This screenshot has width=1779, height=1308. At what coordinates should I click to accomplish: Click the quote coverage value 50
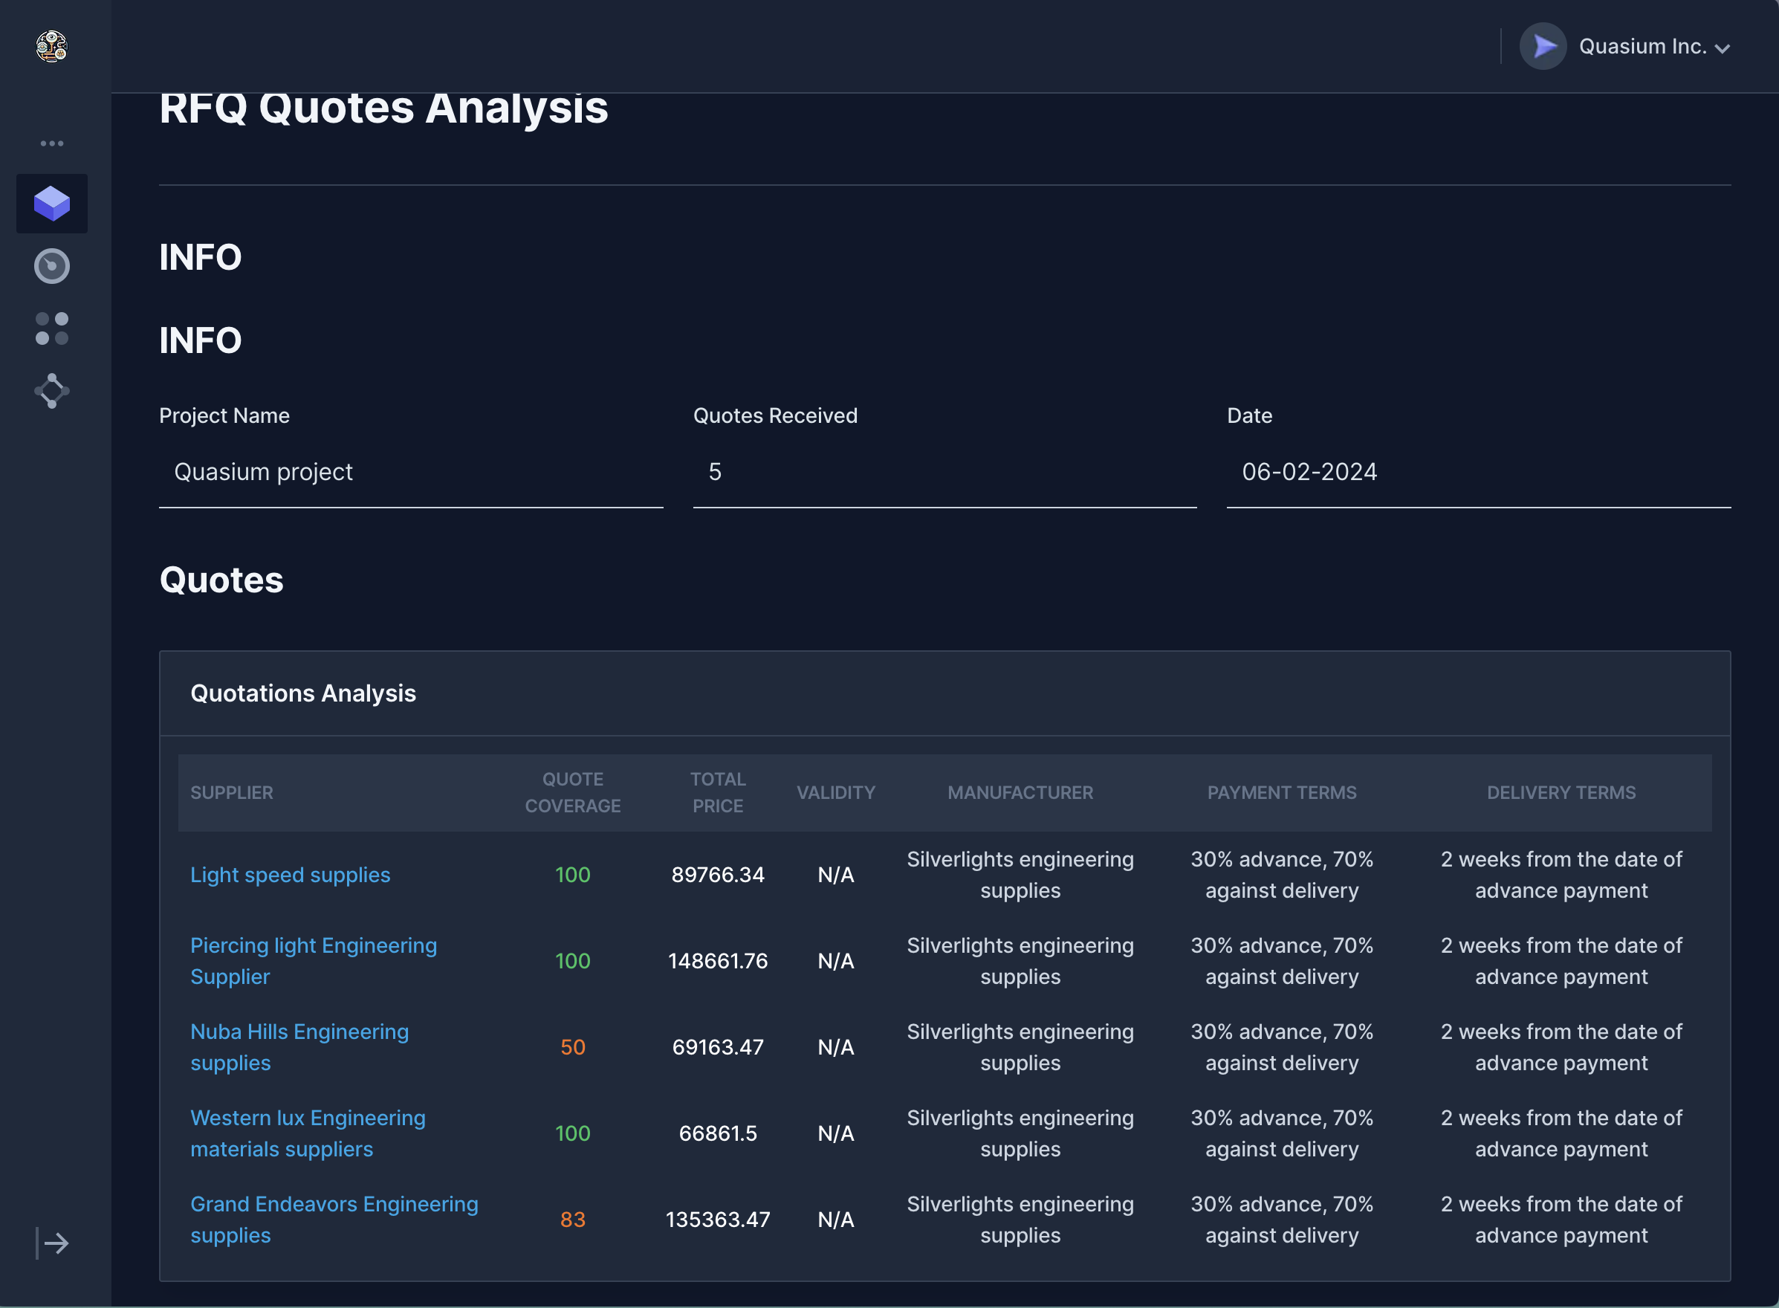(572, 1047)
